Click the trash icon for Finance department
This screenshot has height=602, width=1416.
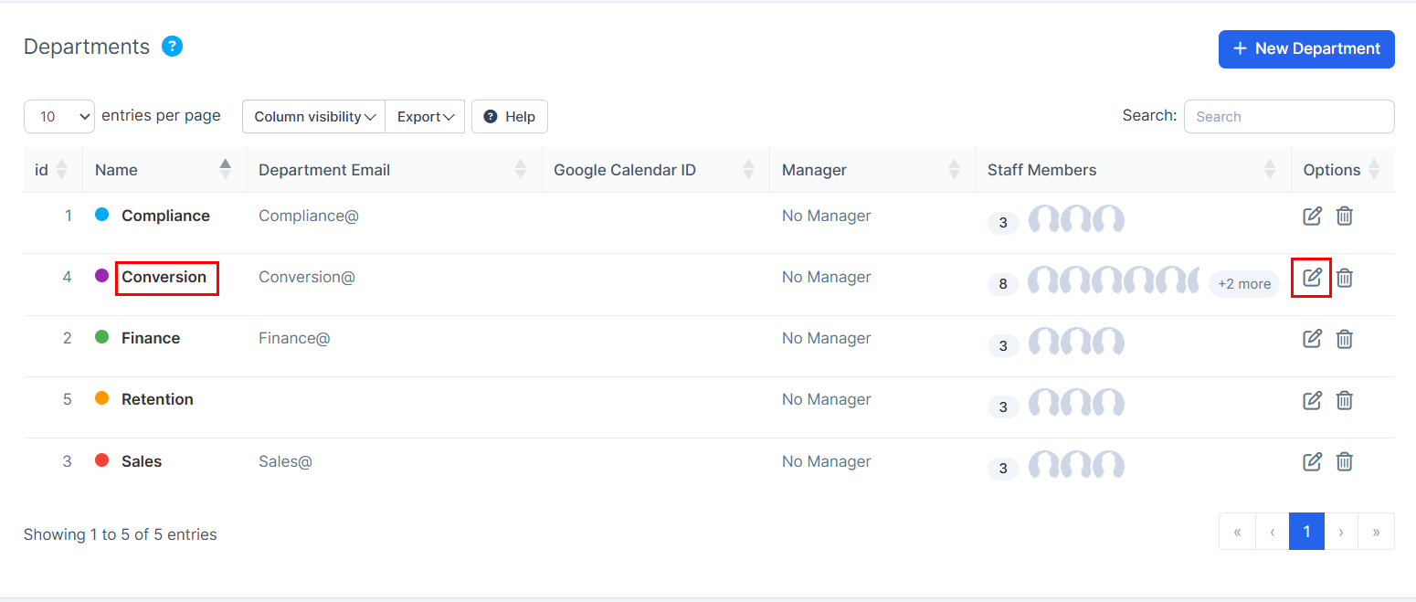[x=1345, y=339]
